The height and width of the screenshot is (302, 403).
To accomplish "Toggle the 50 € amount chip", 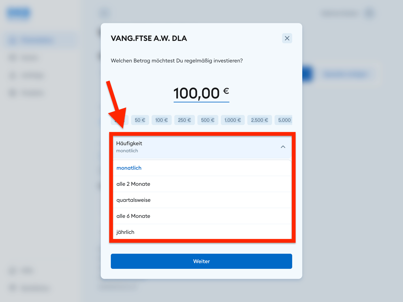I will click(x=140, y=120).
